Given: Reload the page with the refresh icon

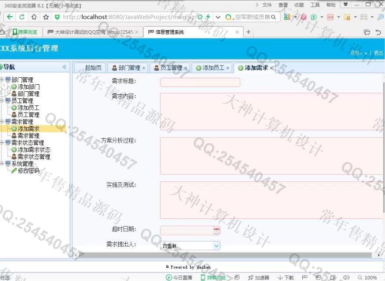Looking at the screenshot, I should pyautogui.click(x=22, y=17).
